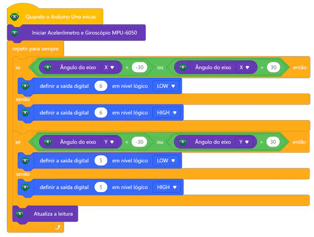314x237 pixels.
Task: Open HIGH level dropdown for digital output 6
Action: (167, 113)
